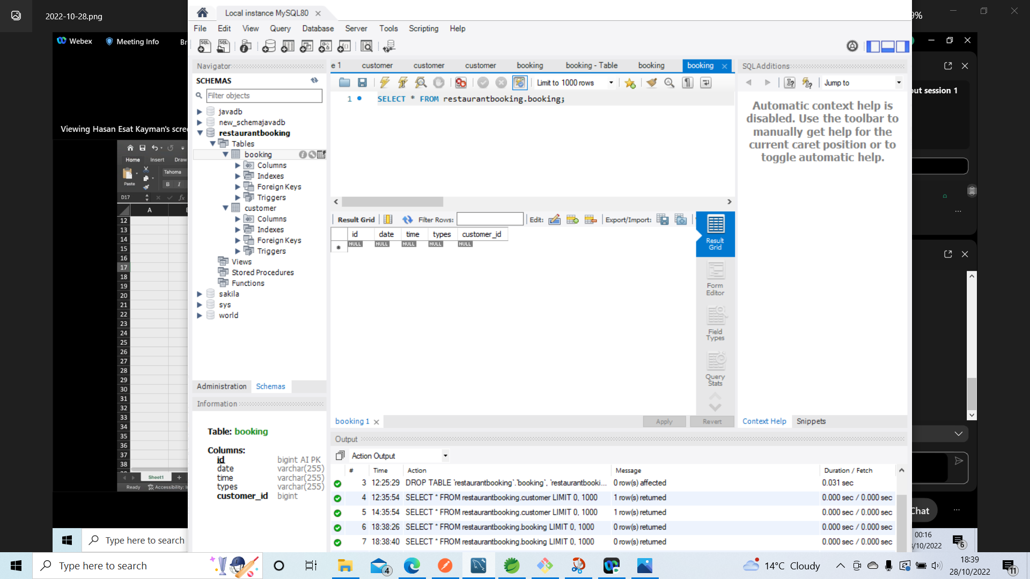Switch to booking - Table tab
Screen dimensions: 1030x579
[x=592, y=65]
